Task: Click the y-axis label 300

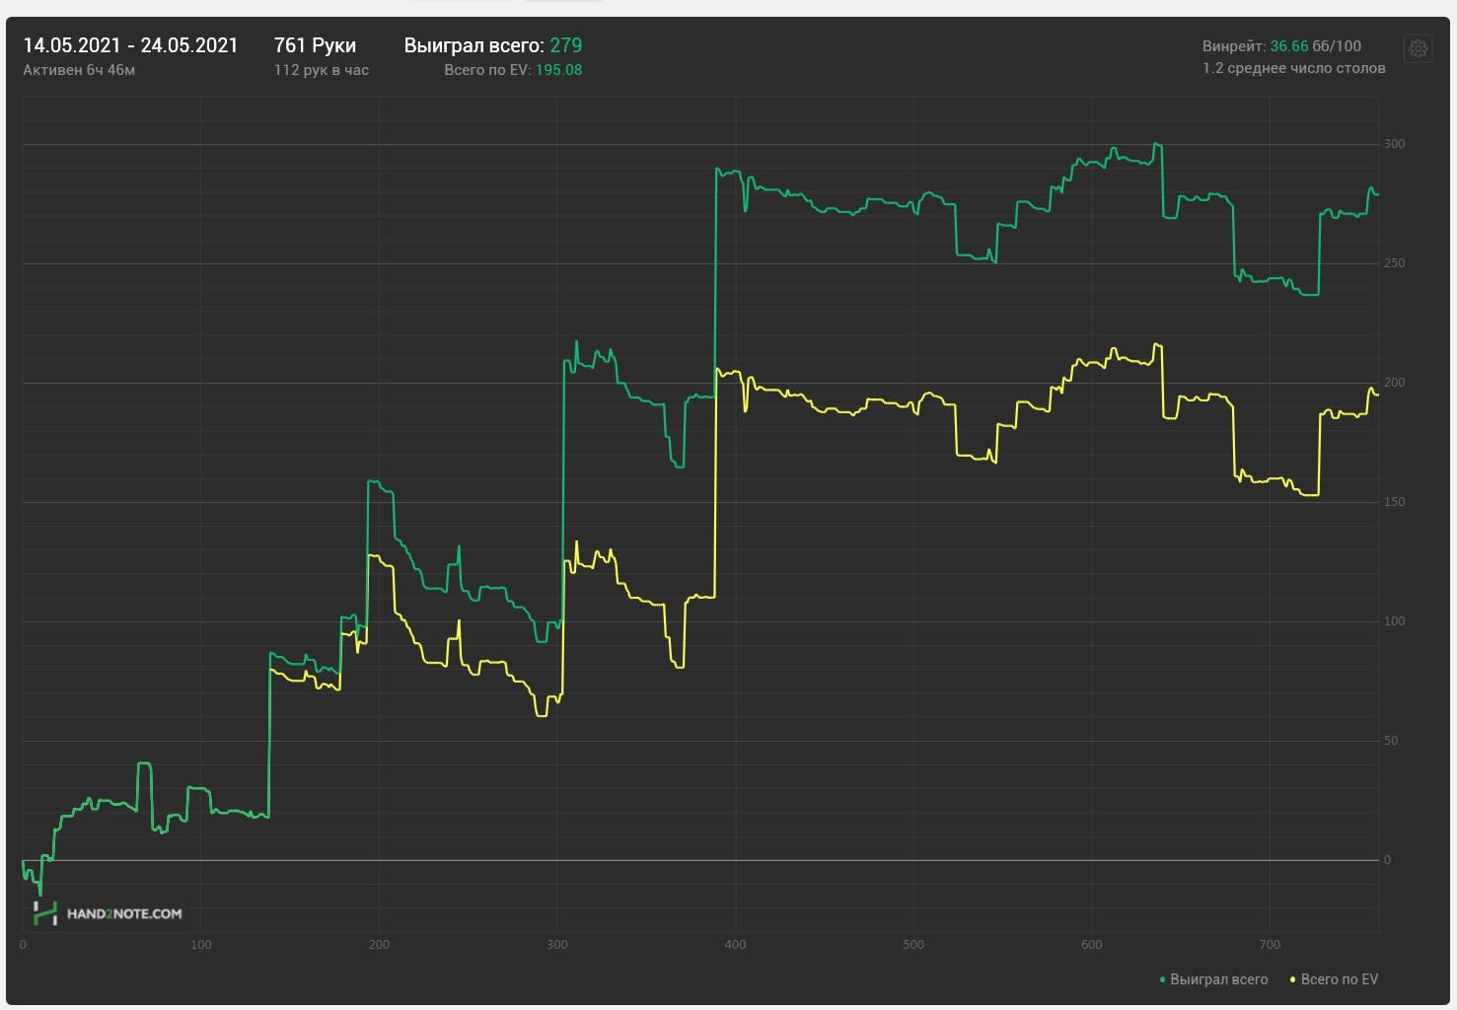Action: point(1394,144)
